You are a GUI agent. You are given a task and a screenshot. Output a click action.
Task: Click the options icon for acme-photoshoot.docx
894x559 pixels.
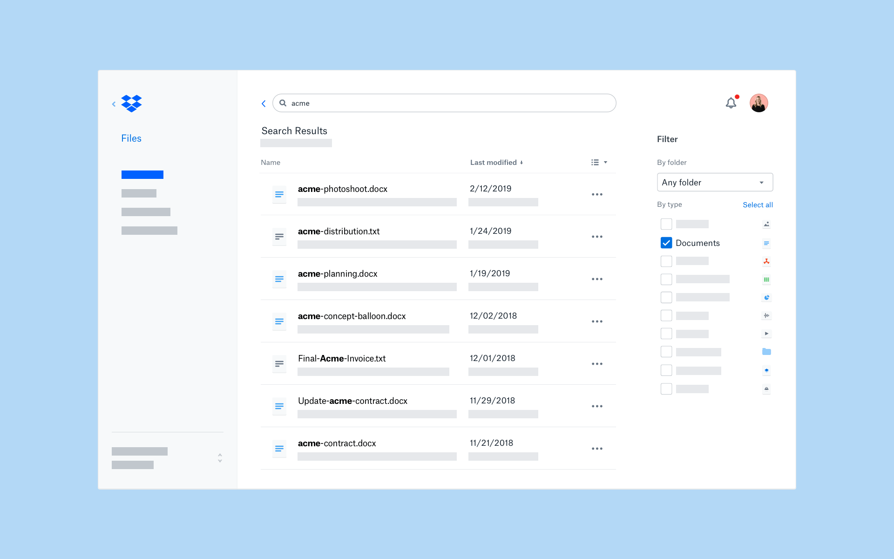coord(597,194)
